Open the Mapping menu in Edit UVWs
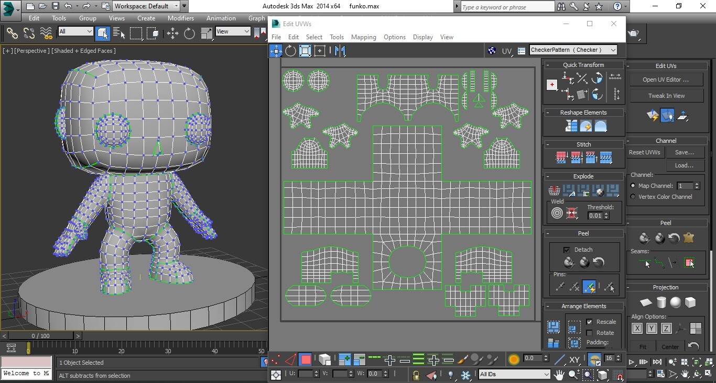Image resolution: width=716 pixels, height=383 pixels. [363, 37]
